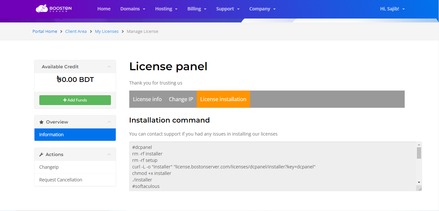This screenshot has height=211, width=439.
Task: Click Request Cancellation in sidebar
Action: (61, 180)
